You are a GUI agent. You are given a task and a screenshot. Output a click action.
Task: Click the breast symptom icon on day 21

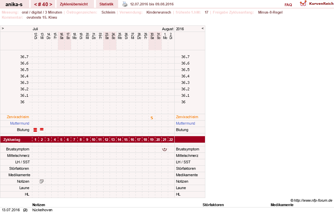(164, 149)
